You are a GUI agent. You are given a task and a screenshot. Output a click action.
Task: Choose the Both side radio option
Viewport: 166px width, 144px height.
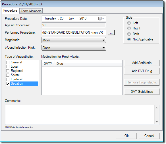point(129,34)
